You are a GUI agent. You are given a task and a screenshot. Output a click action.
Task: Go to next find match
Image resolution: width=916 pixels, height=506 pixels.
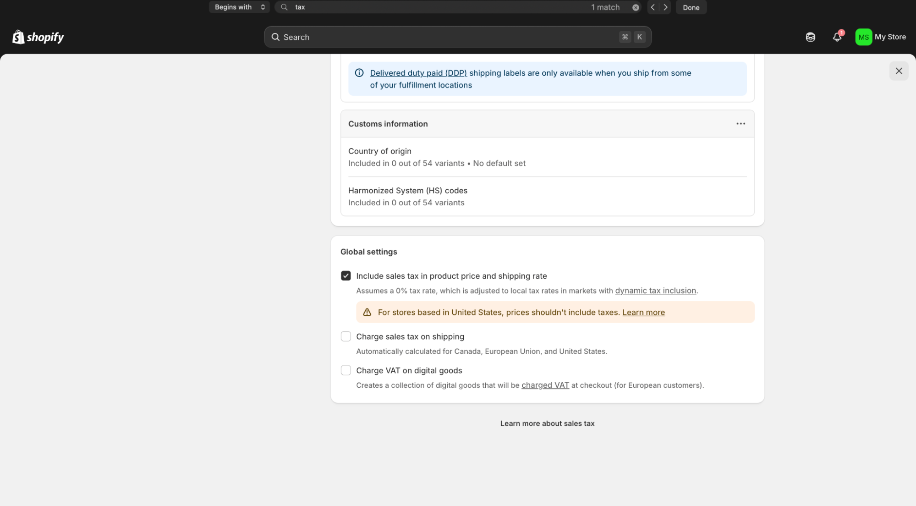(x=665, y=7)
